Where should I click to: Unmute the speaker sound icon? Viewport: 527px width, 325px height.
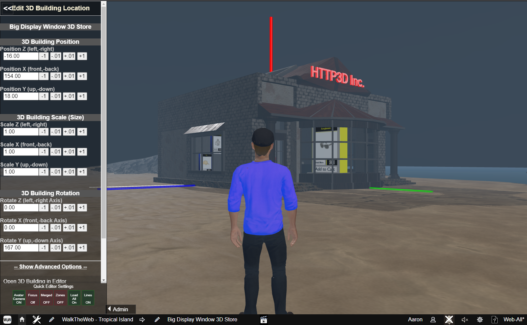(x=465, y=320)
